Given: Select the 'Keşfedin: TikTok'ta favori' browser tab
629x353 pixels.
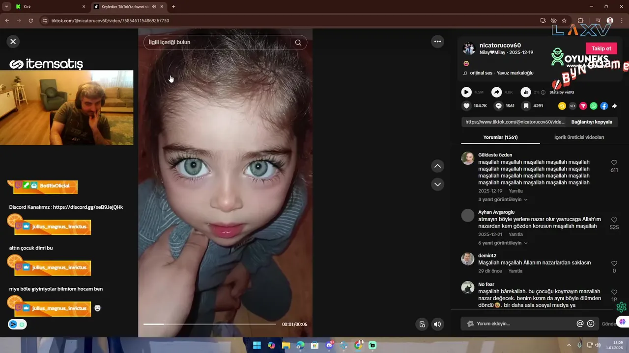Looking at the screenshot, I should (x=129, y=7).
